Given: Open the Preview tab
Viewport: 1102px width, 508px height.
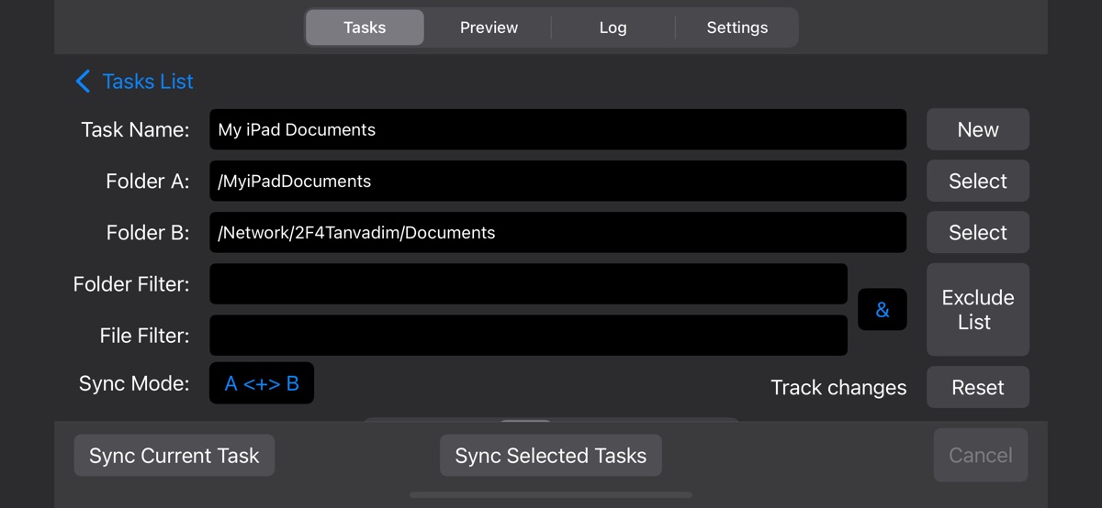Looking at the screenshot, I should pyautogui.click(x=489, y=28).
